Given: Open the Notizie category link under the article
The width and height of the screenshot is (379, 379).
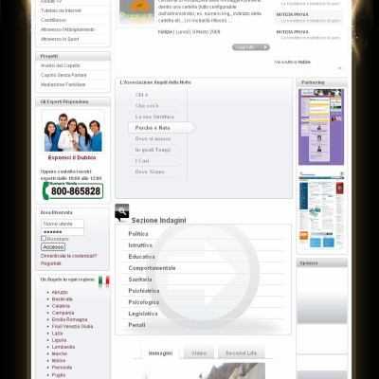Looking at the screenshot, I should [165, 32].
